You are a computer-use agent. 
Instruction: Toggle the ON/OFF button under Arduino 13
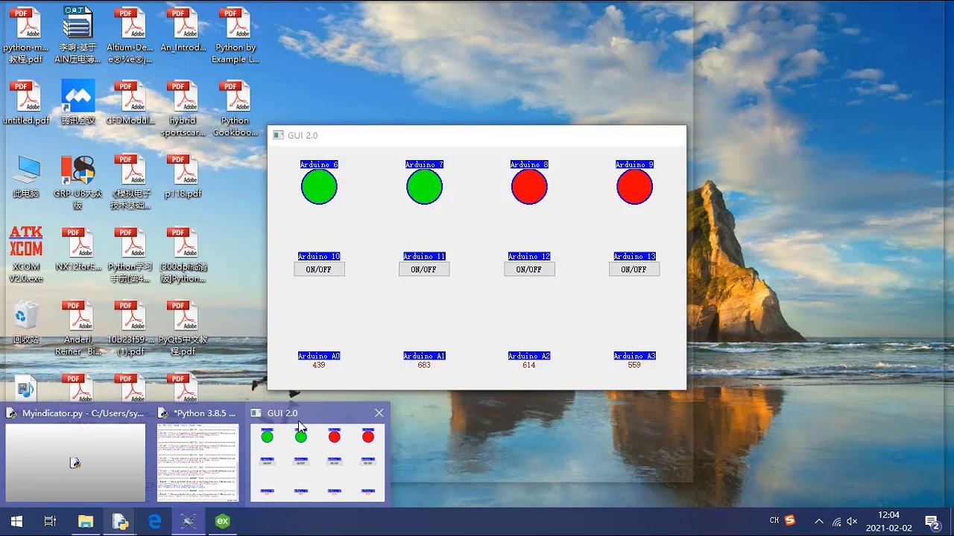click(x=634, y=269)
